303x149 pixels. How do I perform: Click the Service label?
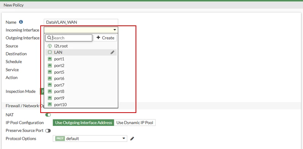(12, 70)
